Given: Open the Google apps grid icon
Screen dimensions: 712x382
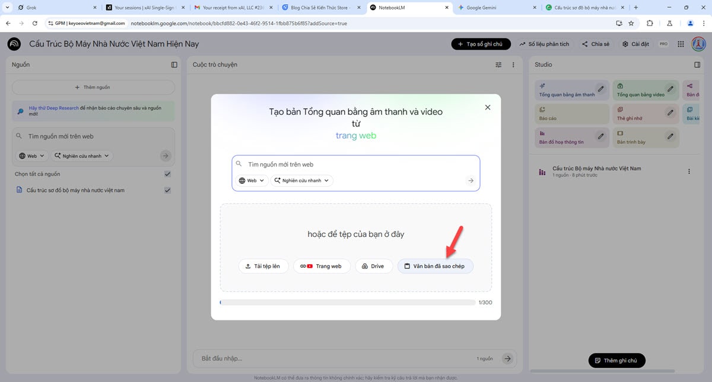Looking at the screenshot, I should tap(681, 44).
